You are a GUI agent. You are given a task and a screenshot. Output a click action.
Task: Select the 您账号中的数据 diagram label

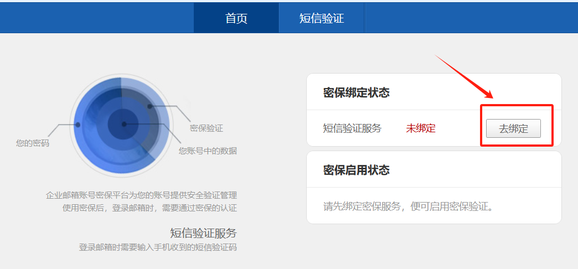click(208, 151)
